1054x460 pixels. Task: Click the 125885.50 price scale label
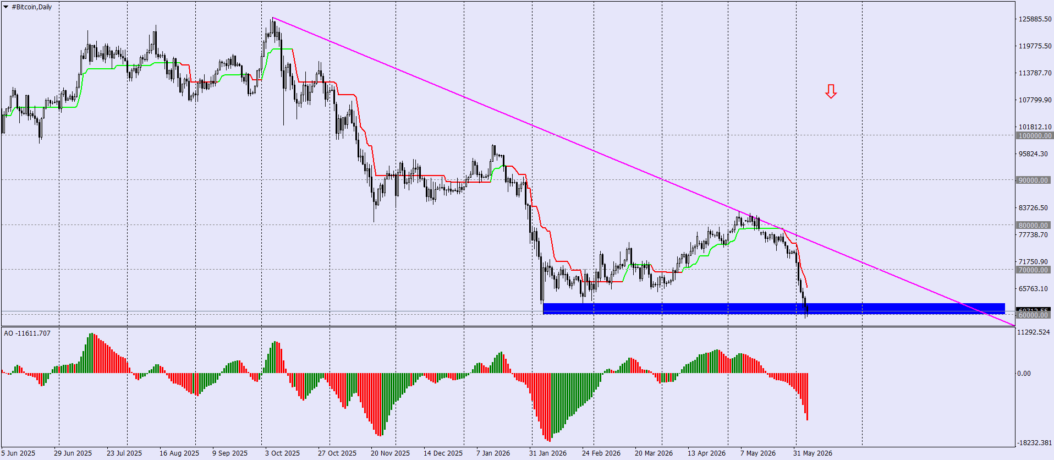(x=1035, y=19)
